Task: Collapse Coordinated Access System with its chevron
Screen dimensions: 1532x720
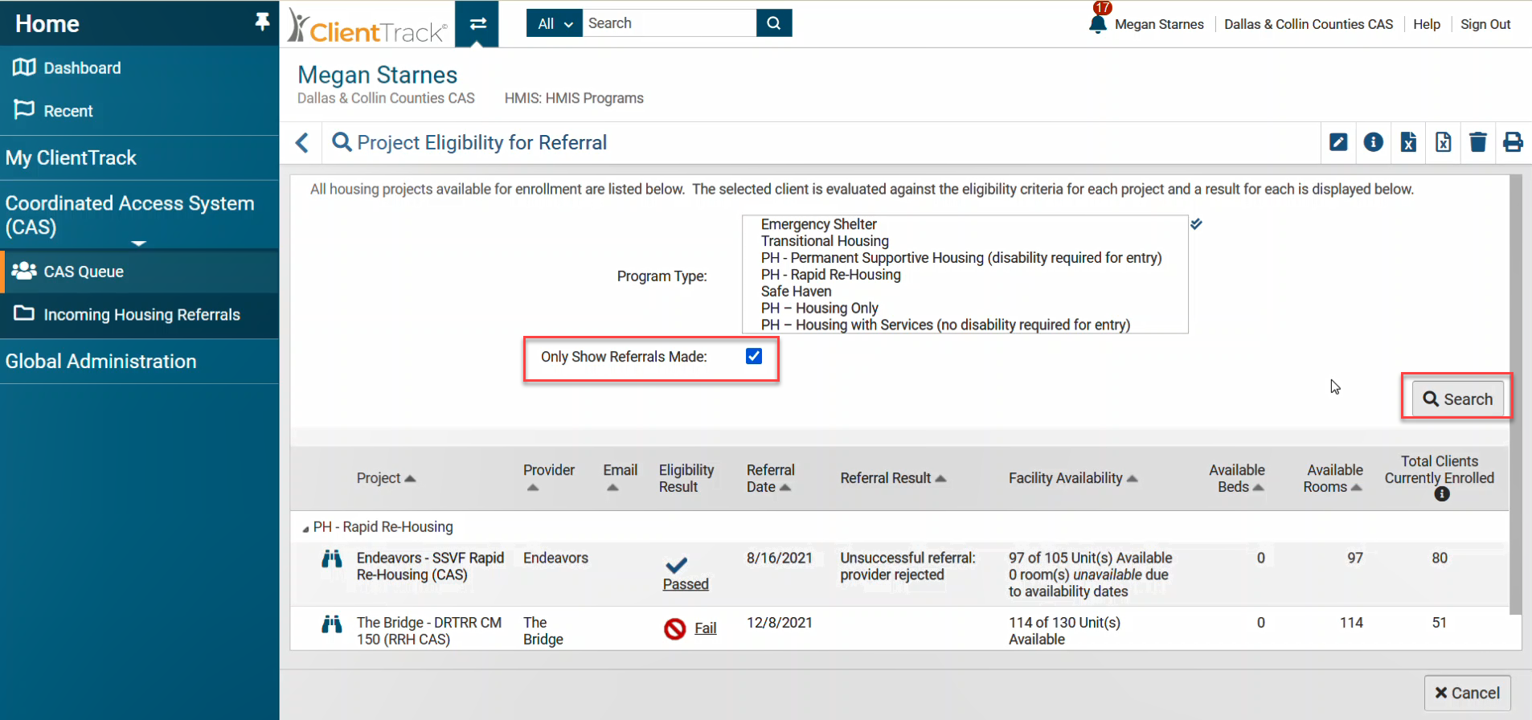Action: point(138,242)
